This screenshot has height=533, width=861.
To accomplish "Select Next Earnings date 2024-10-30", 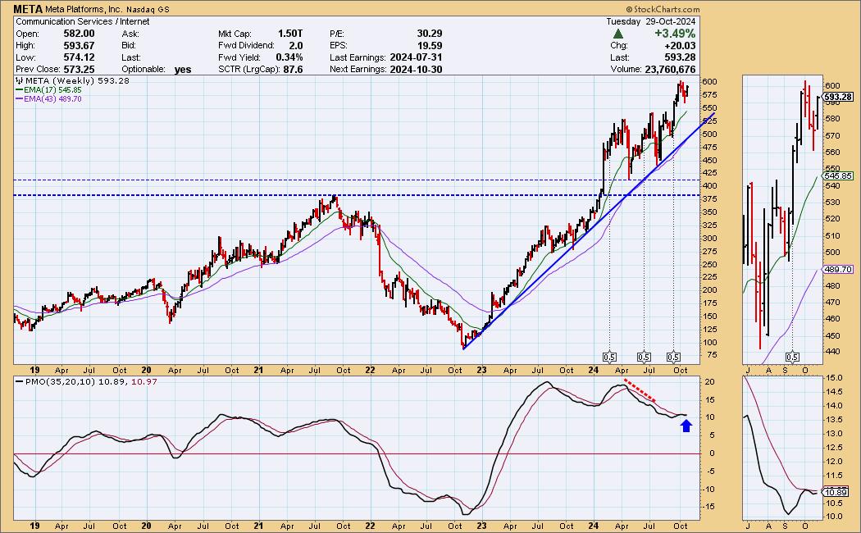I will point(416,70).
